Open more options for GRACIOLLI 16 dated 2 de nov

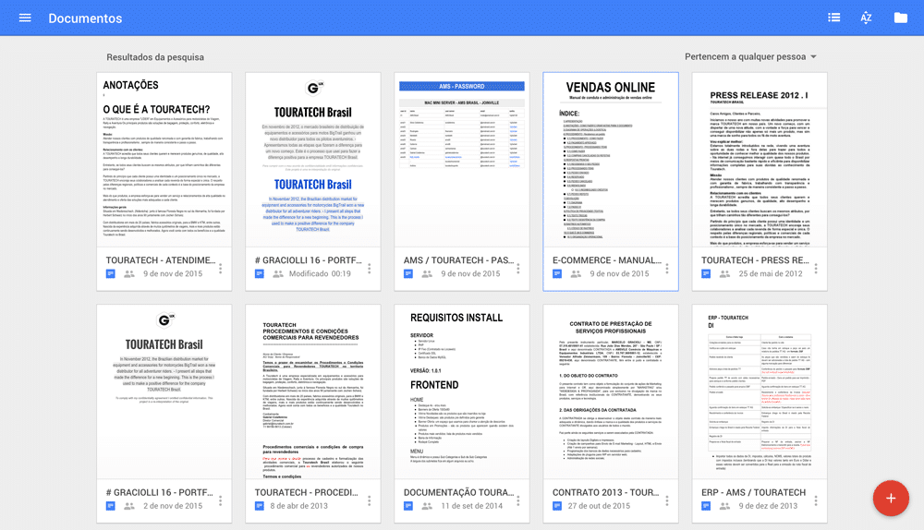tap(221, 500)
